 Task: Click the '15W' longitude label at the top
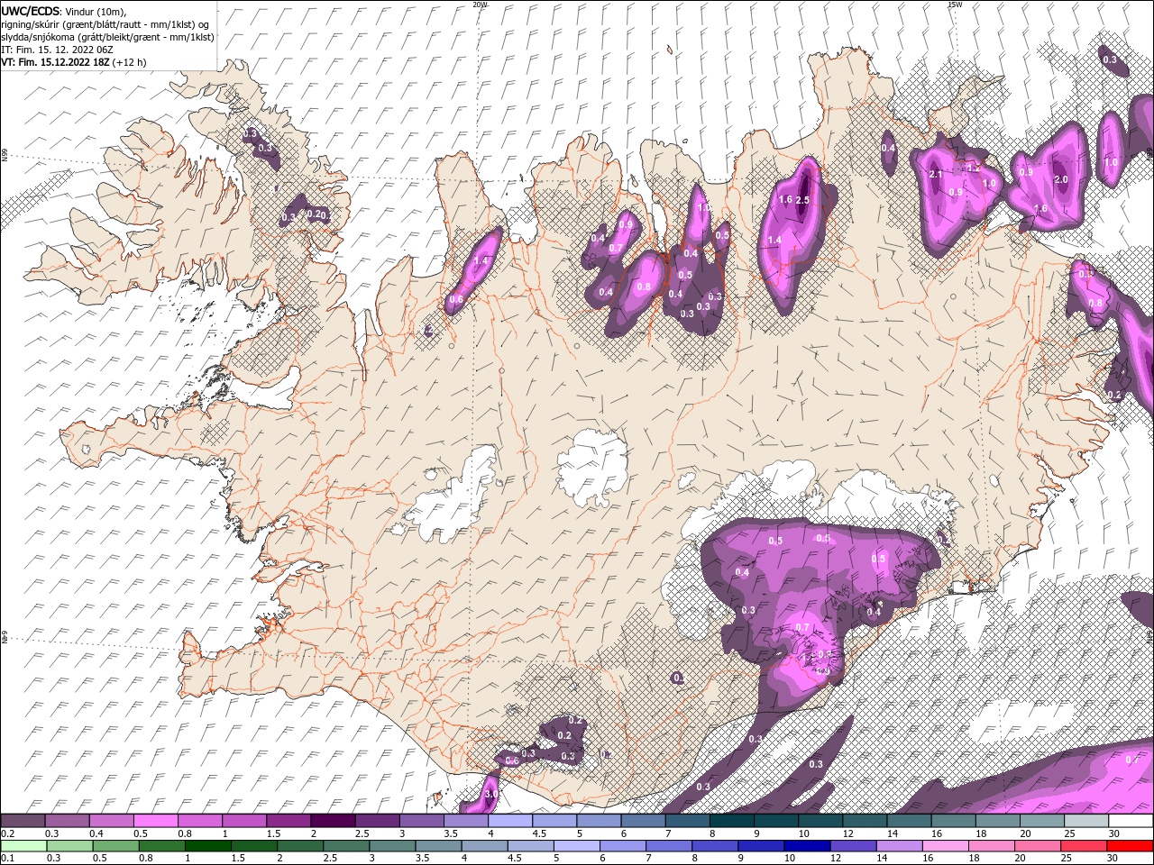(955, 4)
